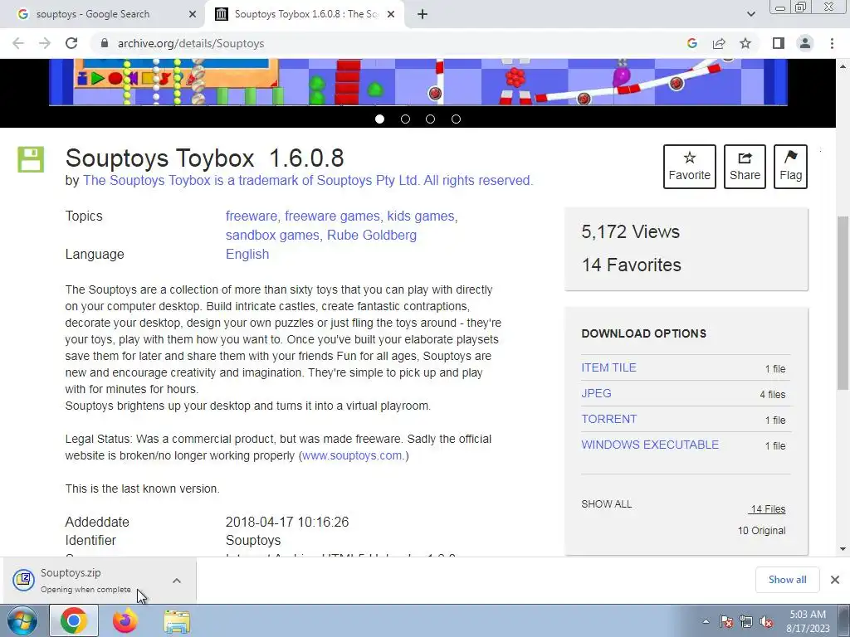Open Windows Explorer from the taskbar

pos(177,621)
